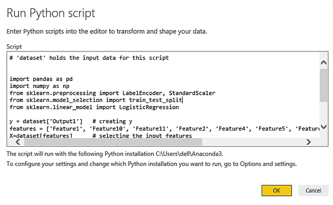This screenshot has height=205, width=333.
Task: Click the vertical scrollbar down arrow
Action: pyautogui.click(x=324, y=127)
